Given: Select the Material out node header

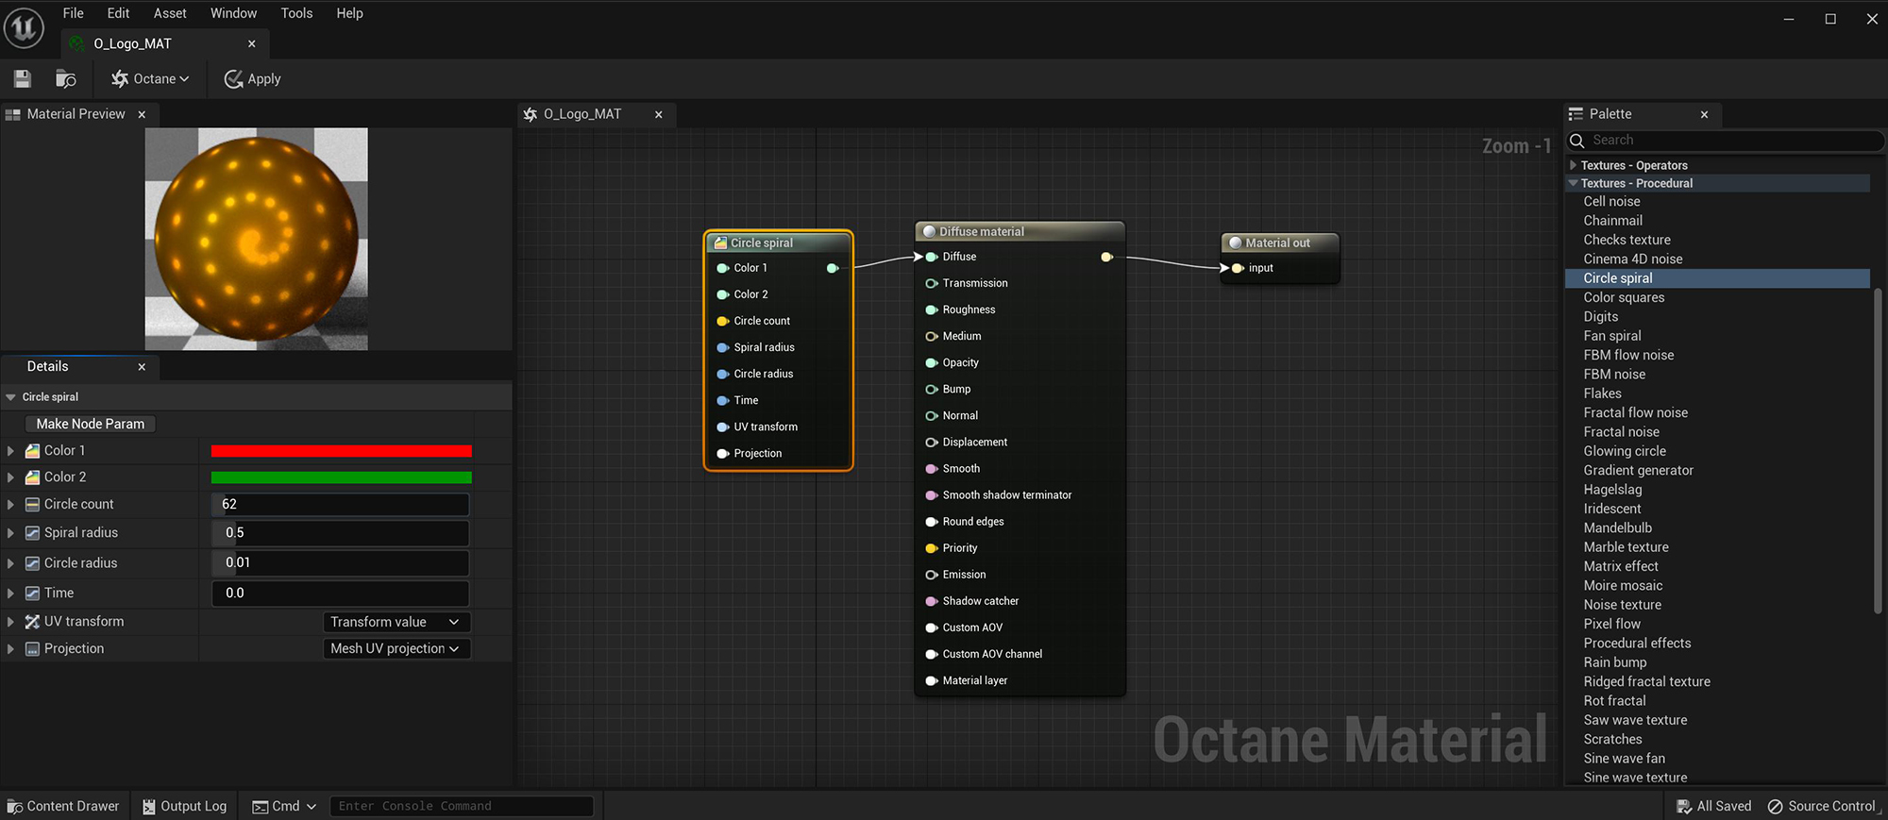Looking at the screenshot, I should tap(1280, 243).
